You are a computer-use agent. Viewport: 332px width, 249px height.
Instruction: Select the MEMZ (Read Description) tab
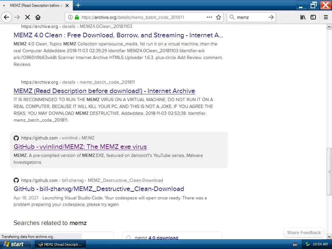36,6
